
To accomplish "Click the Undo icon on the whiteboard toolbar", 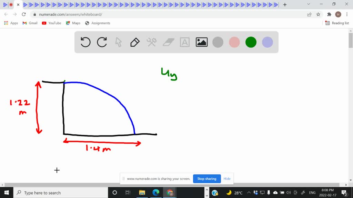I will tap(85, 42).
